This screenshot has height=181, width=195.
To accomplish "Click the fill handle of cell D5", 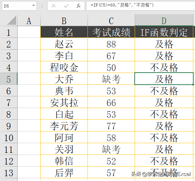I will pos(193,84).
